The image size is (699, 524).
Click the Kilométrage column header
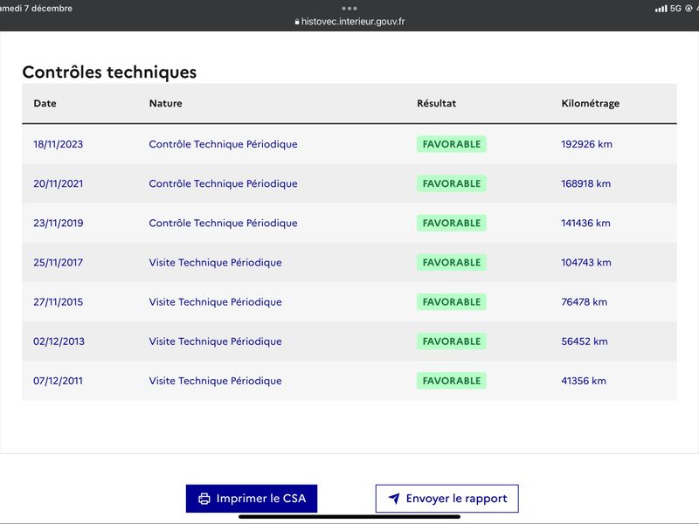591,104
